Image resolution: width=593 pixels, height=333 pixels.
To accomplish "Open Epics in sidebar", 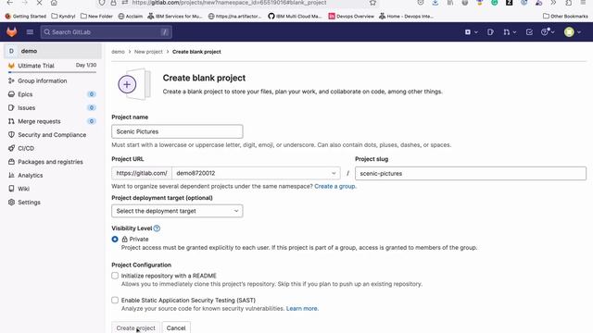I will tap(25, 94).
